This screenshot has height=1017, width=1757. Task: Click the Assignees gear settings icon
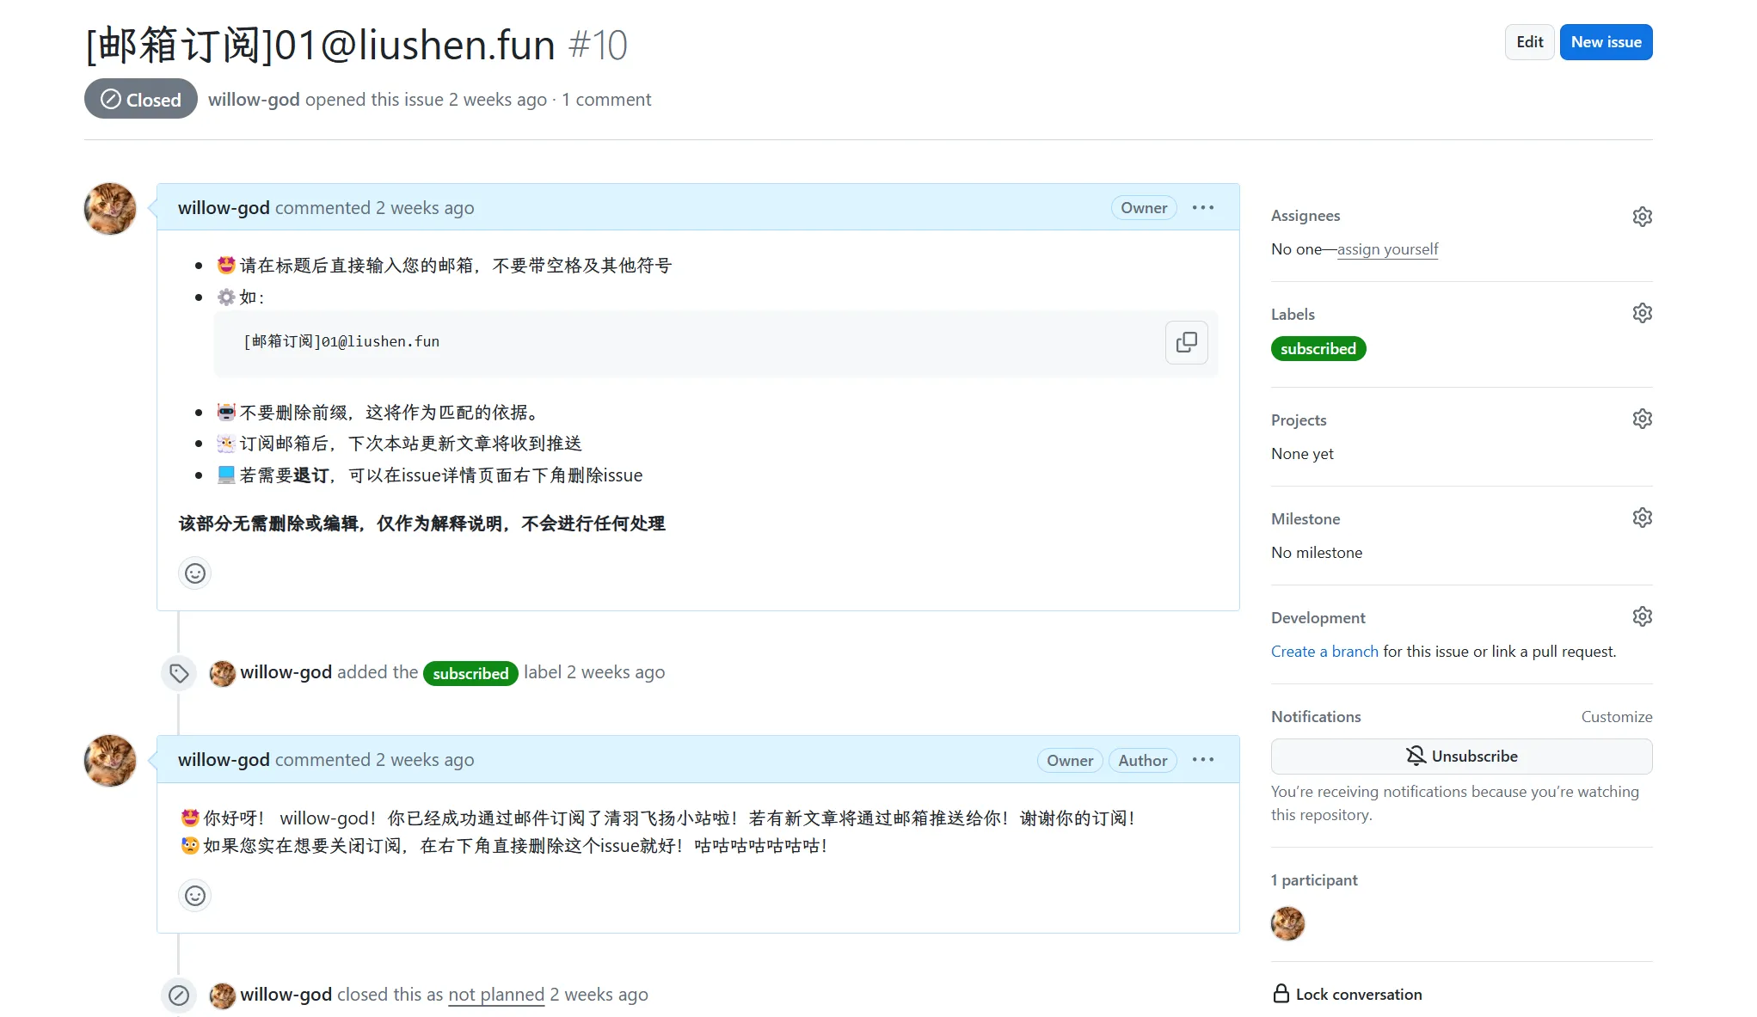click(x=1642, y=216)
